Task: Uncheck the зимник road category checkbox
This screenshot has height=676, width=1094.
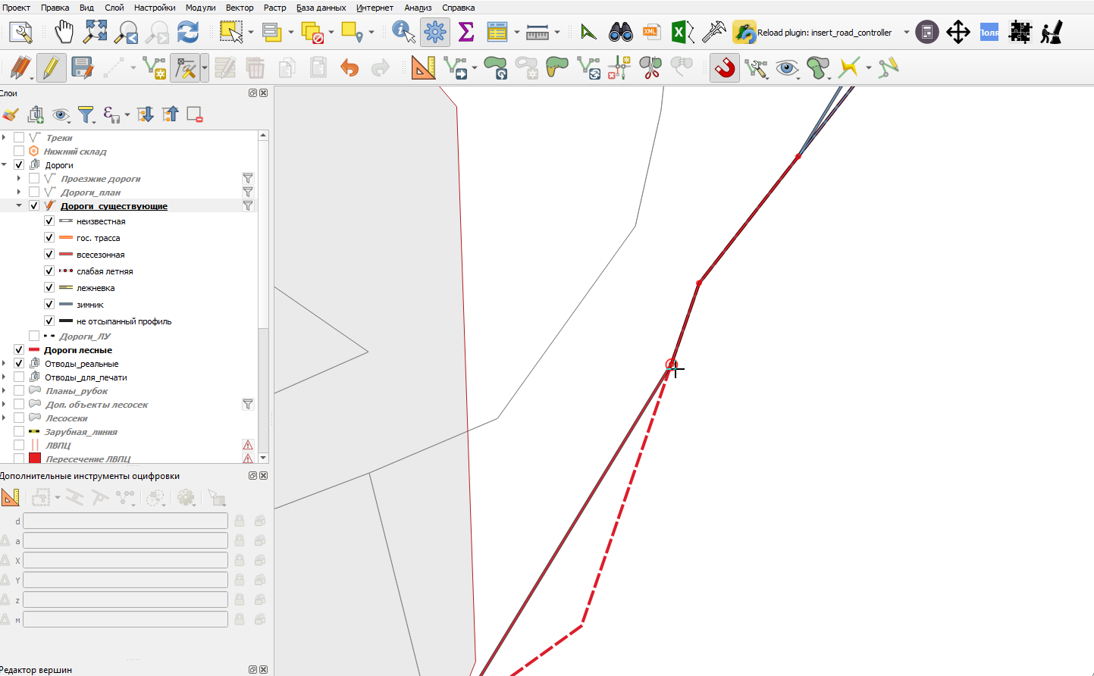Action: pos(49,305)
